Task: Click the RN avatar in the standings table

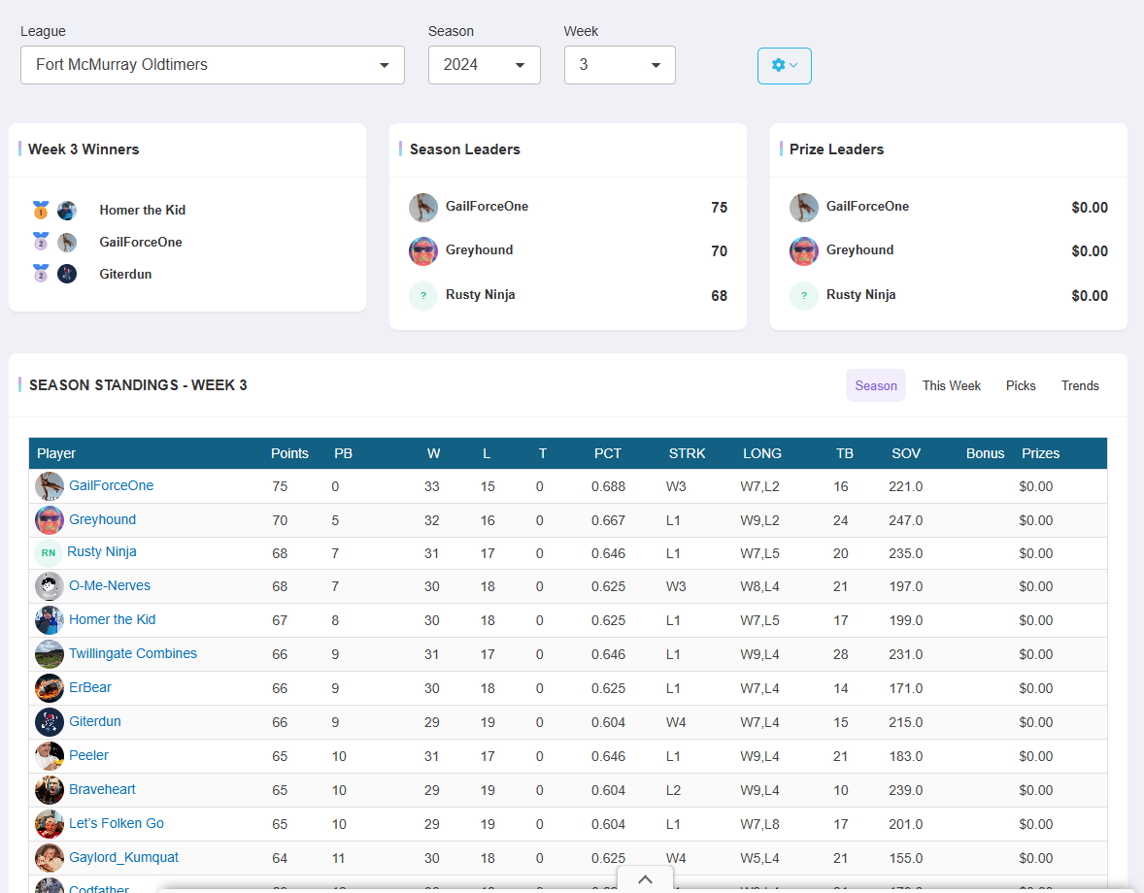Action: [x=50, y=552]
